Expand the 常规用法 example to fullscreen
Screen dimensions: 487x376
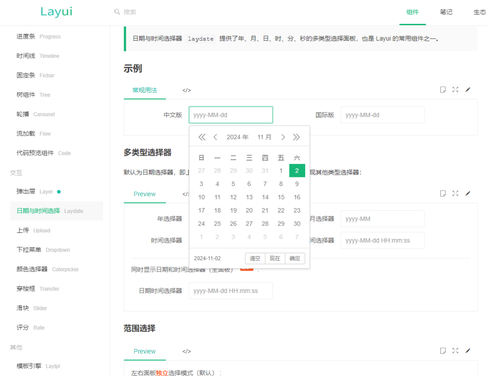pyautogui.click(x=455, y=90)
